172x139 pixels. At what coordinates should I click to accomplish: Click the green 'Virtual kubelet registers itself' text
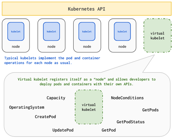[x=87, y=82]
